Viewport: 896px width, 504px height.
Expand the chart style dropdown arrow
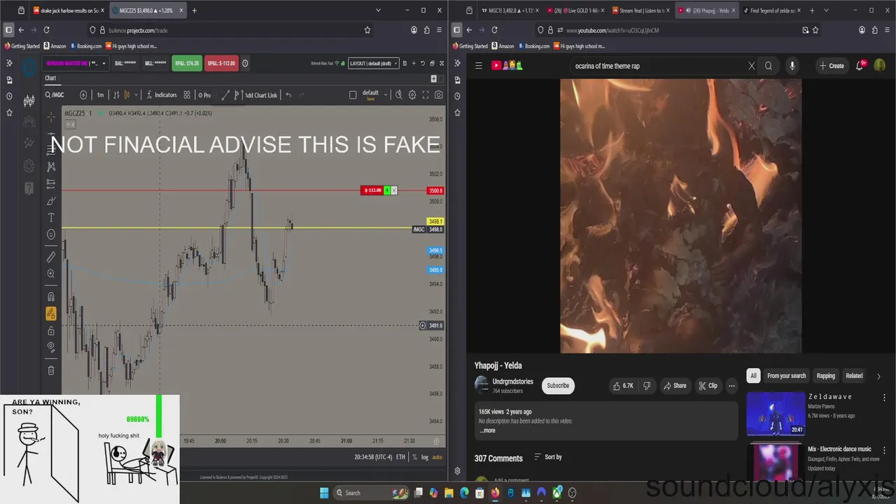coord(136,94)
